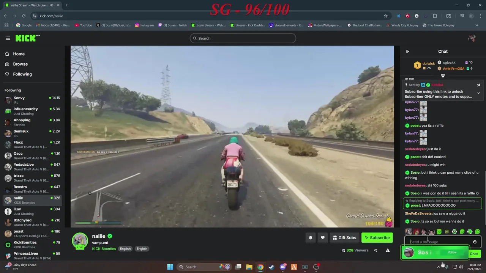Toggle notification bell for nallie
Screen dimensions: 486x273
point(311,238)
